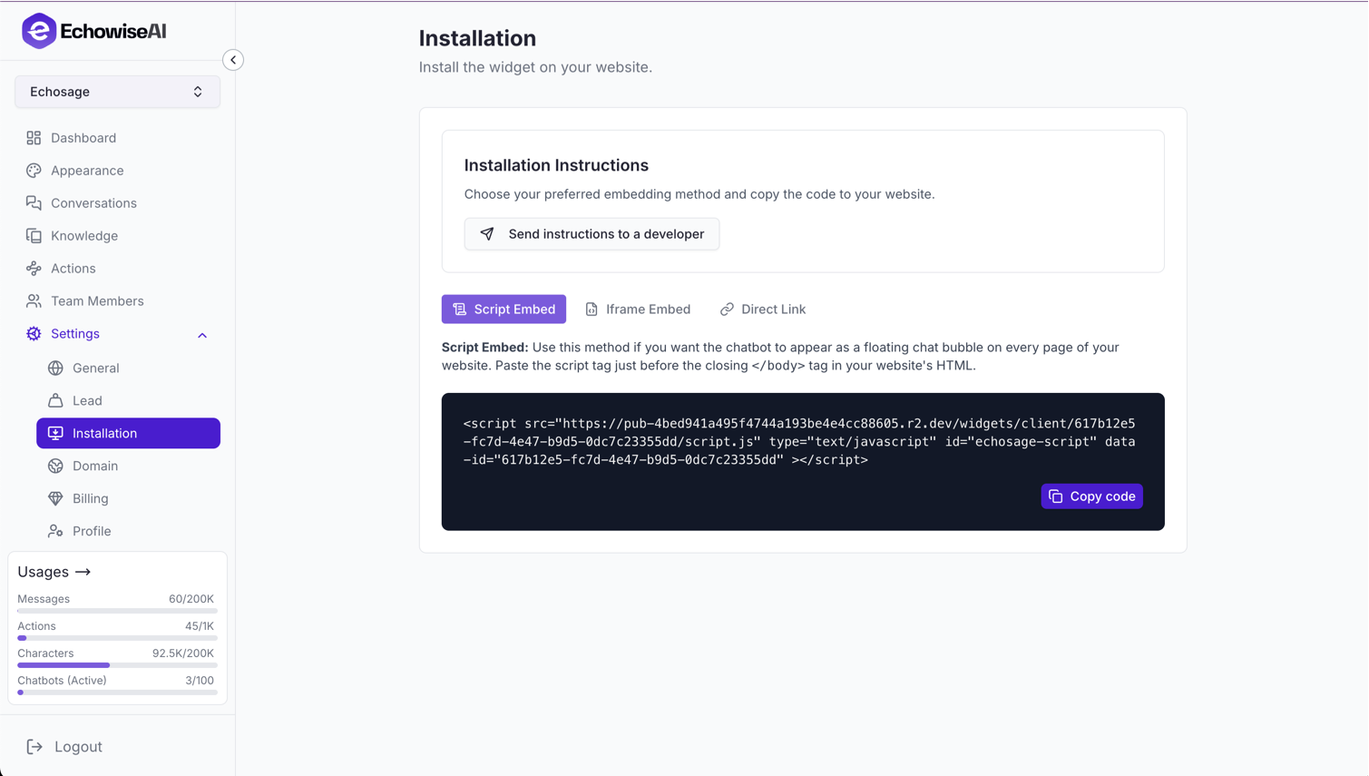The height and width of the screenshot is (776, 1369).
Task: Click the script embed code block
Action: click(x=798, y=442)
